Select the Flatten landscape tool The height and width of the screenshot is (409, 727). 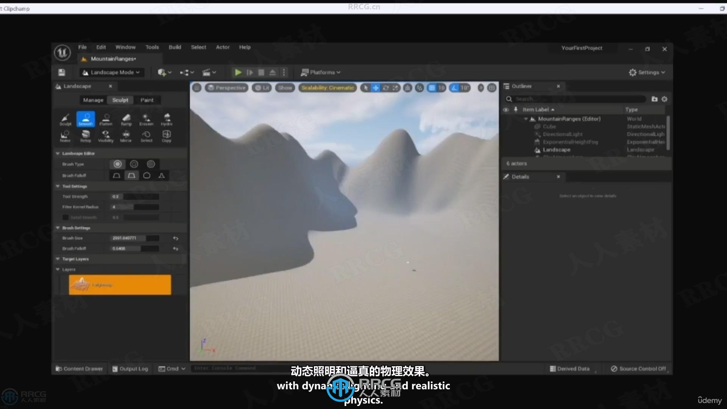[106, 119]
